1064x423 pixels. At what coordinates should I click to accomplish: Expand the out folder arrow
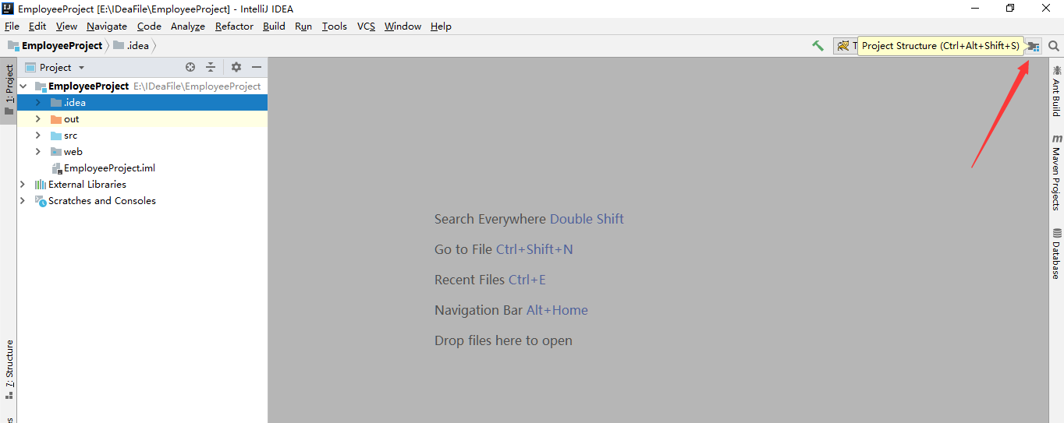(x=38, y=119)
